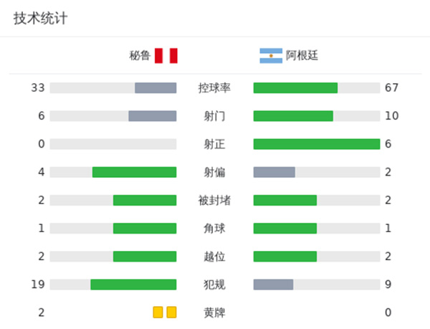
Task: Click Argentina's green 越位 bar
Action: [285, 257]
